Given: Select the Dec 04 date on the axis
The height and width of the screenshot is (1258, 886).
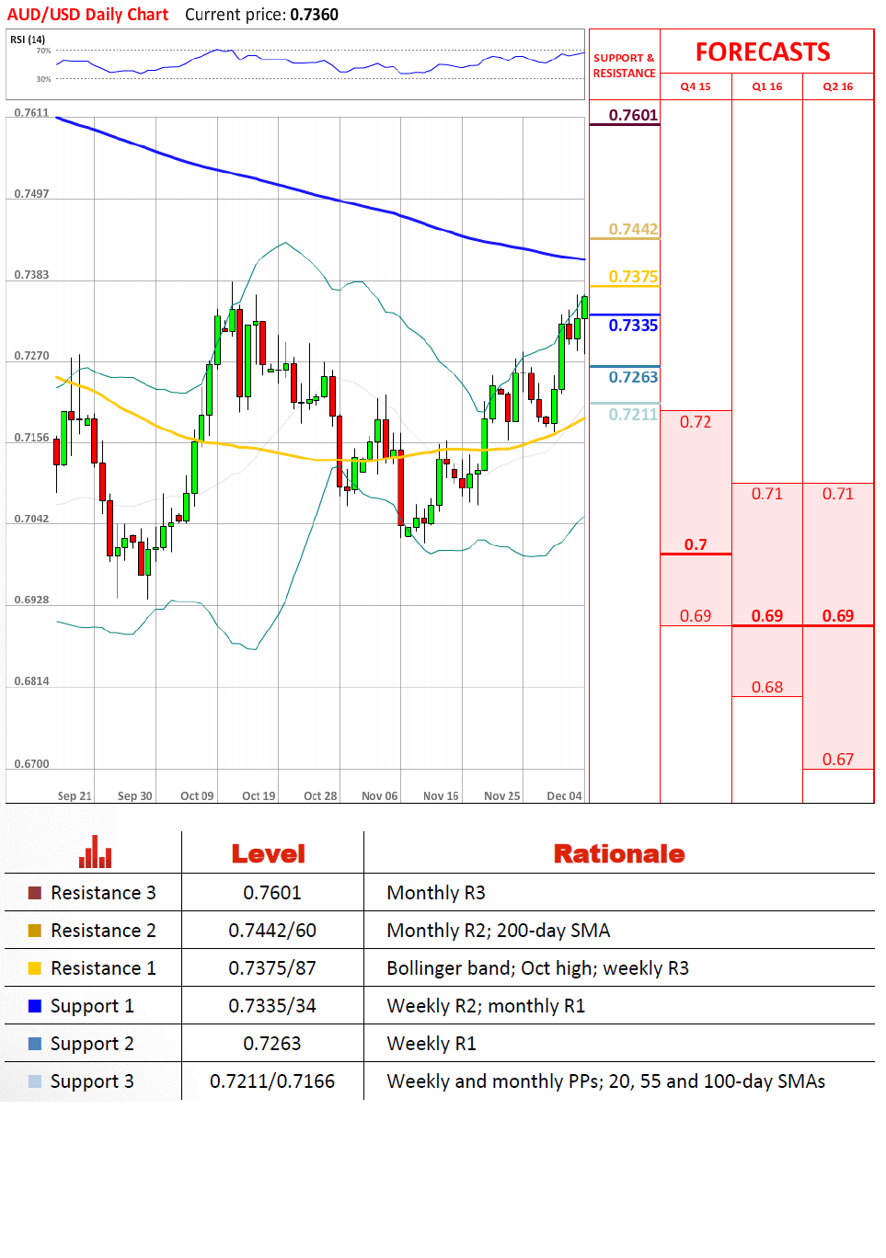Looking at the screenshot, I should click(564, 795).
